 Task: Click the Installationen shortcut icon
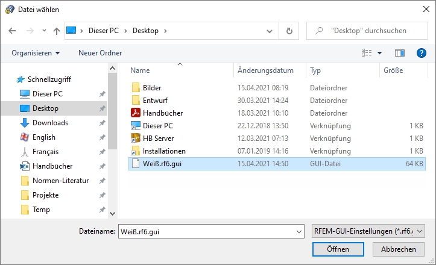[136, 151]
